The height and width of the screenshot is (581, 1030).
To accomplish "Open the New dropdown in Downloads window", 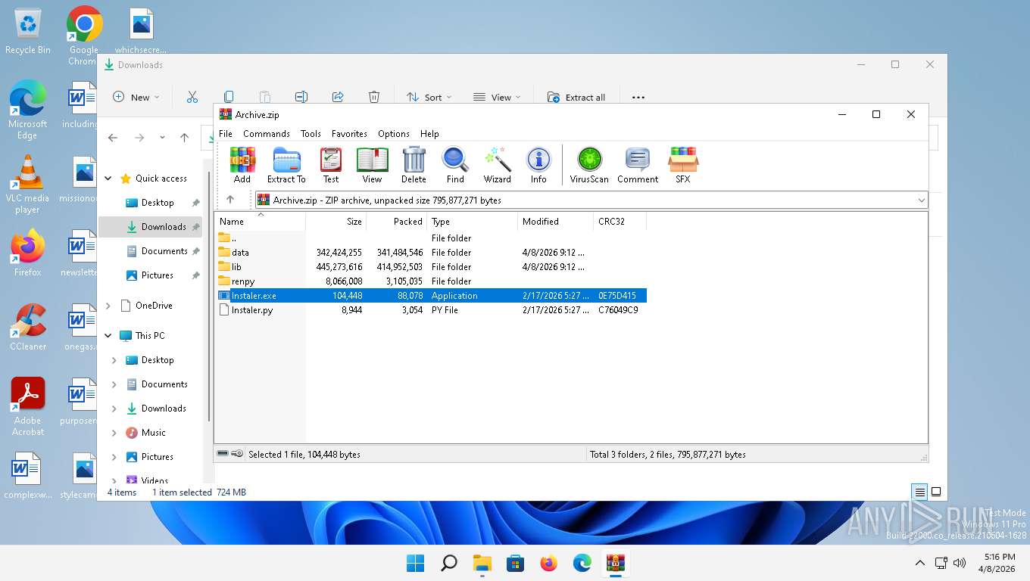I will (136, 97).
